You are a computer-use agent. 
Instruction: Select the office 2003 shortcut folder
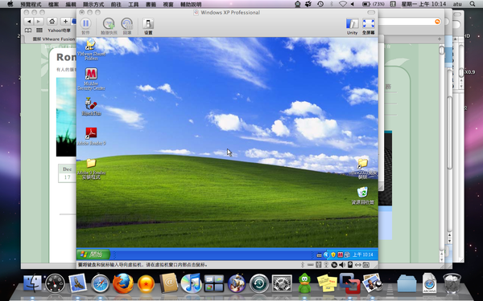[x=362, y=169]
